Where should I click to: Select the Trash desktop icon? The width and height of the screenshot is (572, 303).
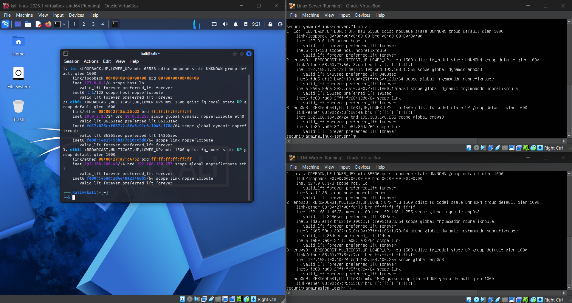[x=18, y=111]
